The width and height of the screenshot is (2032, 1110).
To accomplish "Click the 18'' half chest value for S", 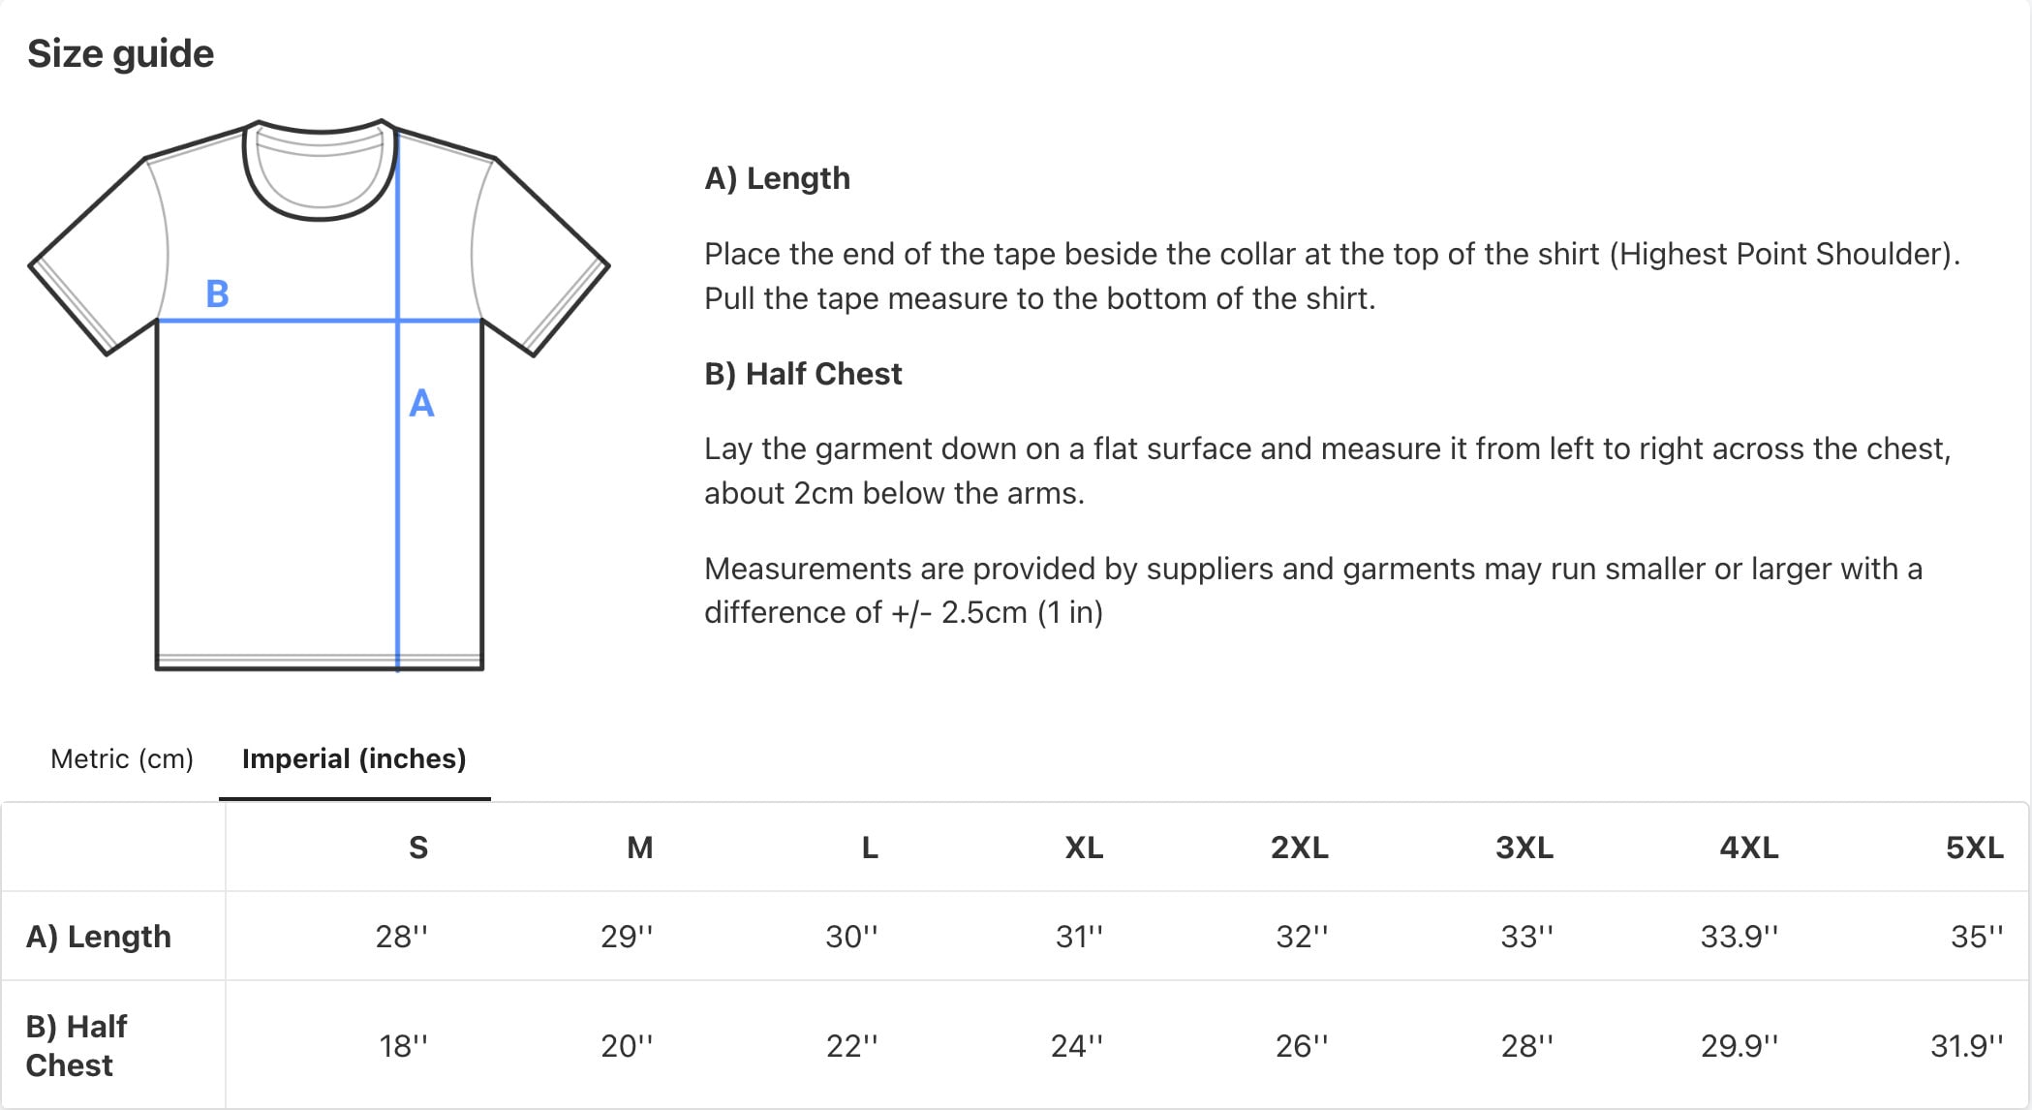I will point(403,1046).
